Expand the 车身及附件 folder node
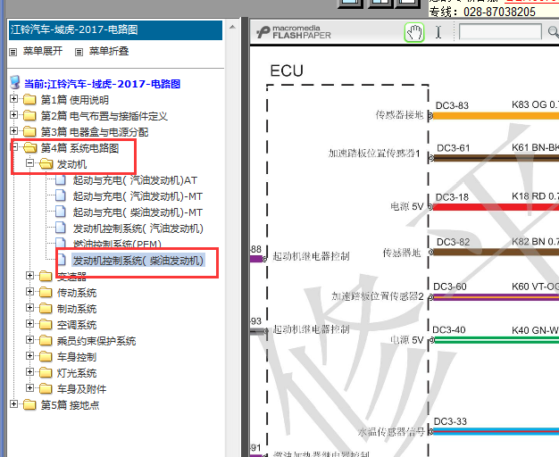 tap(30, 387)
